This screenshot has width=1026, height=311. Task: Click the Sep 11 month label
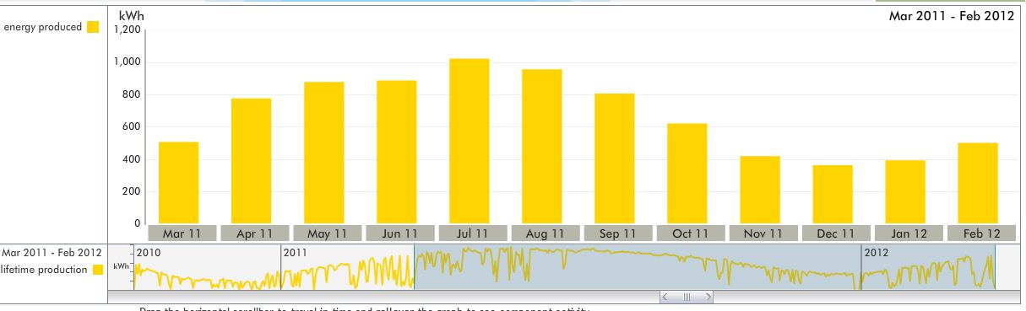(618, 233)
